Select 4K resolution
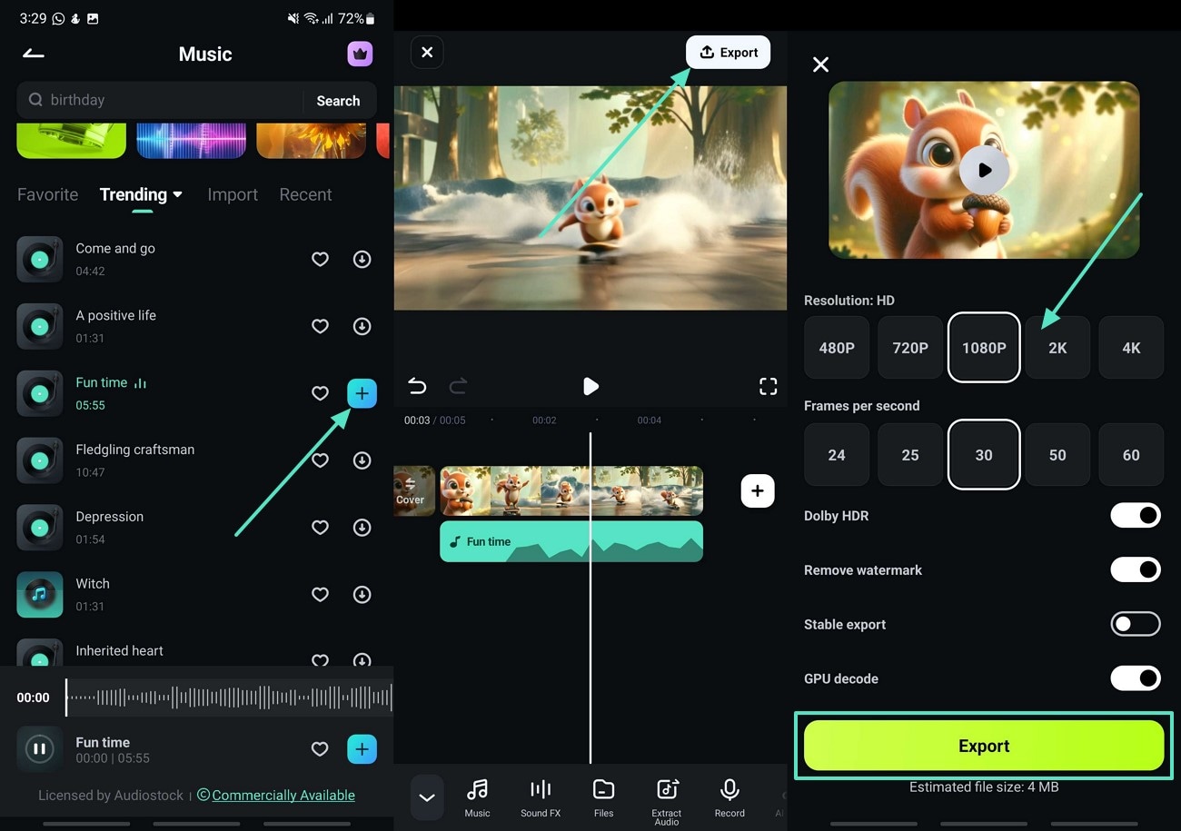 pyautogui.click(x=1131, y=348)
